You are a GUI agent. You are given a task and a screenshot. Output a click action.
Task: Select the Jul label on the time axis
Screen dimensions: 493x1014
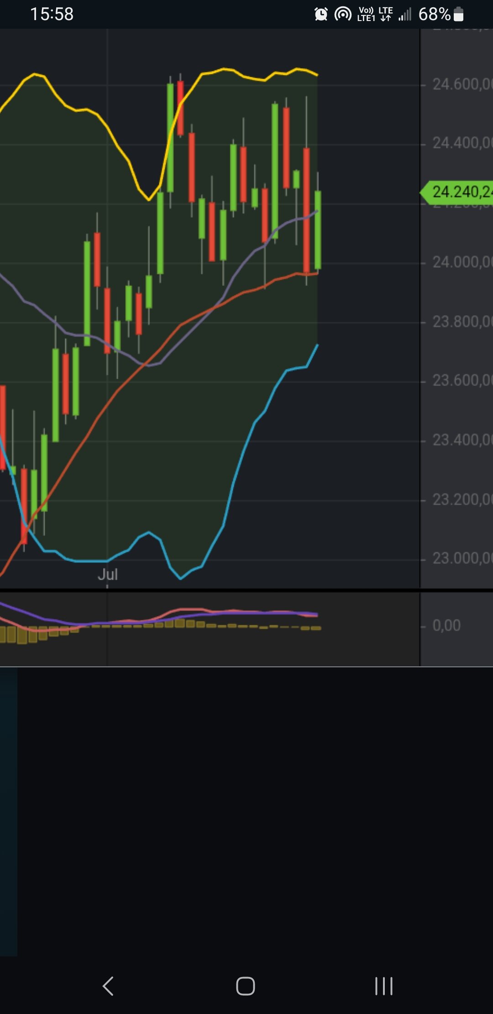tap(108, 574)
